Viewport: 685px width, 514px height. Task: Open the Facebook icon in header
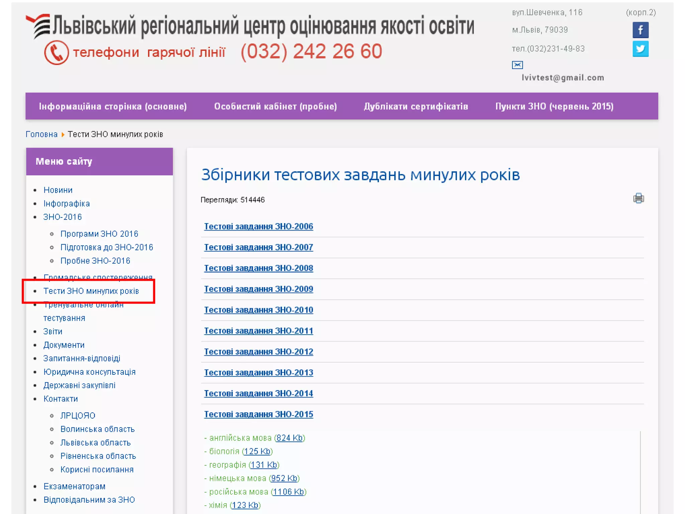coord(640,30)
